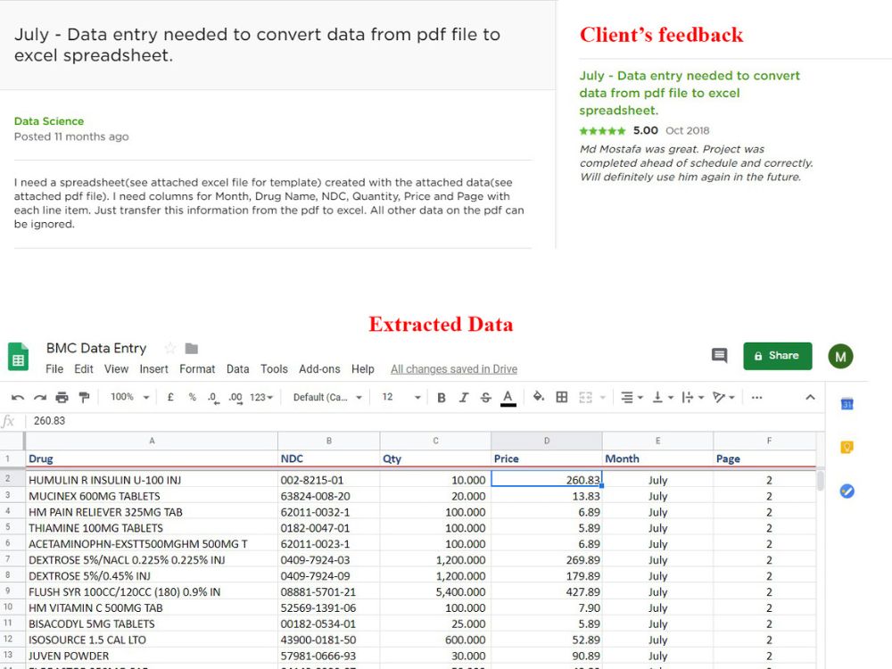The image size is (892, 669).
Task: Open the Add-ons menu
Action: pyautogui.click(x=319, y=368)
